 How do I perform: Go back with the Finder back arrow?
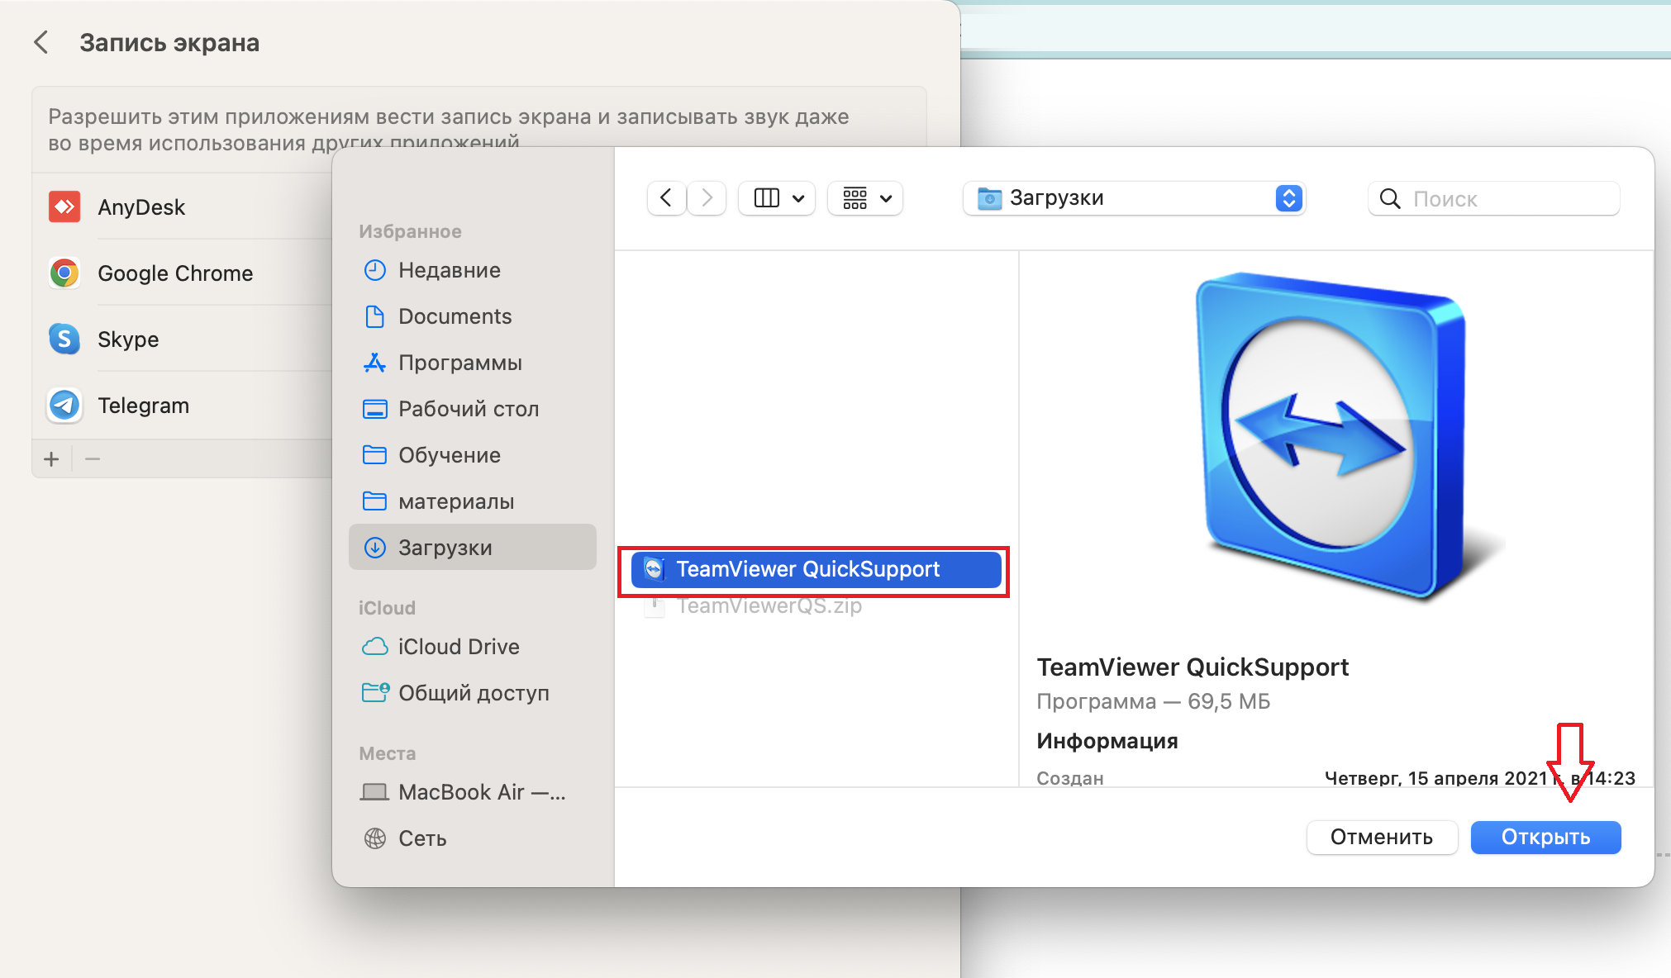point(666,198)
